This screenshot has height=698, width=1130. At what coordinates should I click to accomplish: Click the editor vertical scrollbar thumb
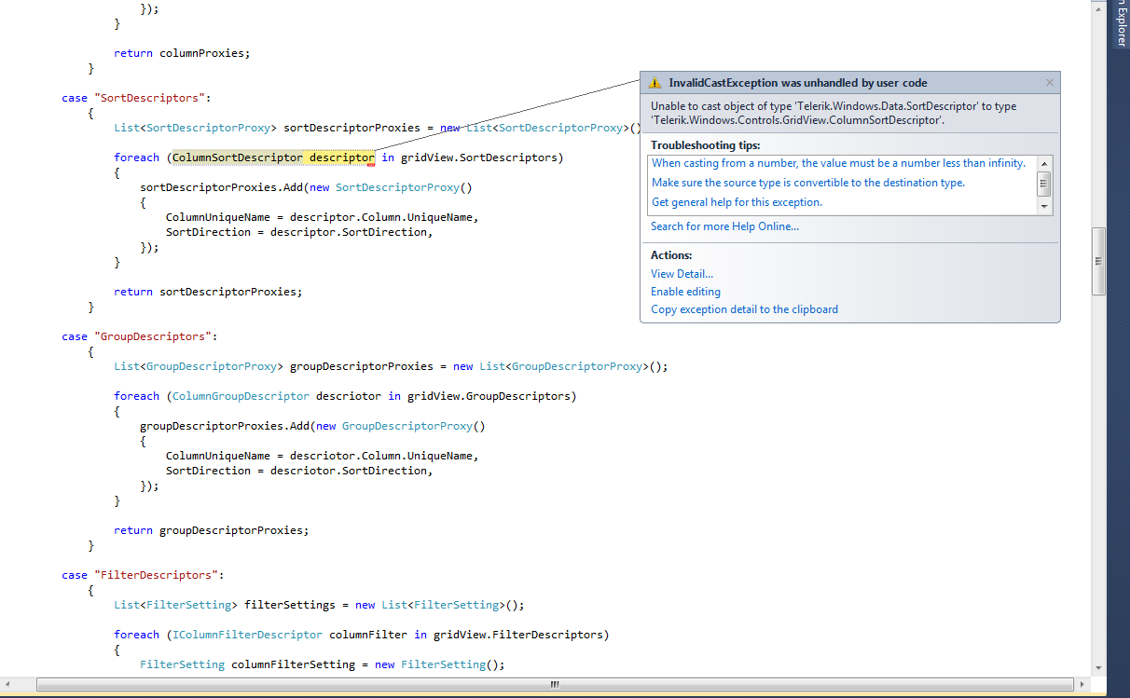click(x=1099, y=262)
